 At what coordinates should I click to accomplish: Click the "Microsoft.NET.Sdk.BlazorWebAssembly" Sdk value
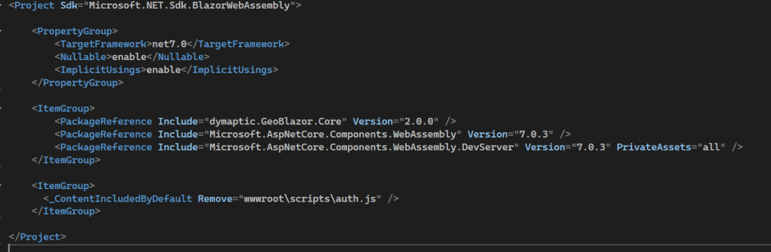coord(189,6)
